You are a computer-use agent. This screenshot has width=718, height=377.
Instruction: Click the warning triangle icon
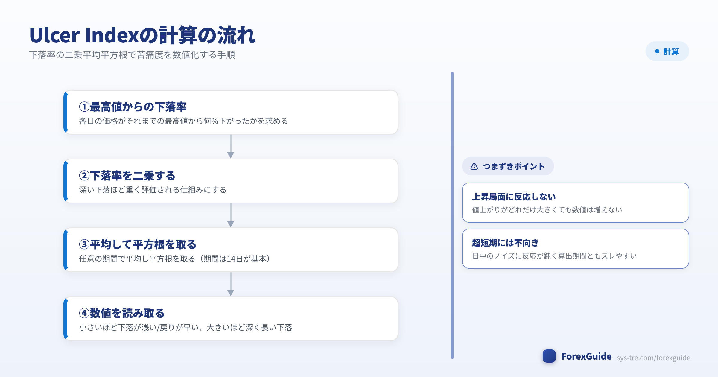click(474, 166)
